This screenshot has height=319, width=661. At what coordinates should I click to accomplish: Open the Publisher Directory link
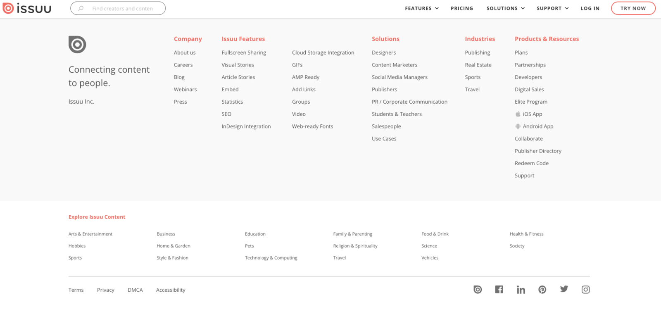538,151
